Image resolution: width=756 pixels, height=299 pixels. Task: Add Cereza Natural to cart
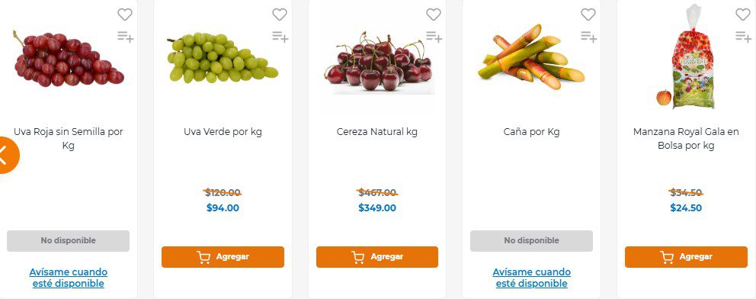click(x=377, y=257)
